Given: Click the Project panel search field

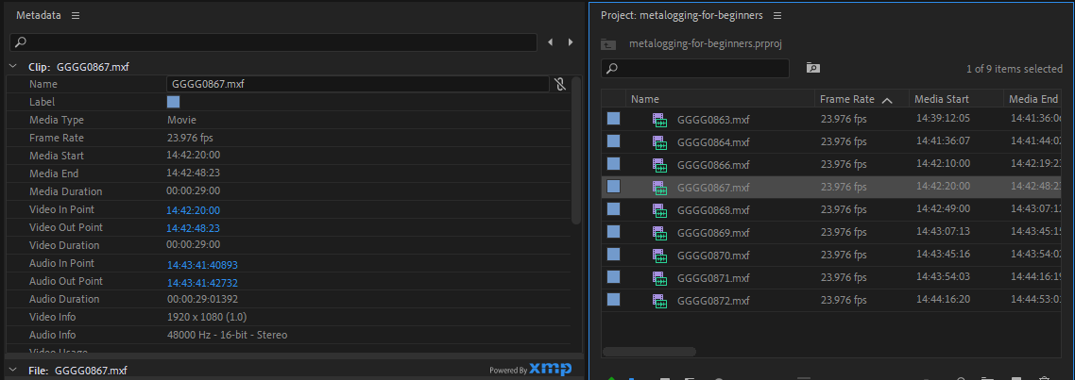Looking at the screenshot, I should click(x=695, y=68).
